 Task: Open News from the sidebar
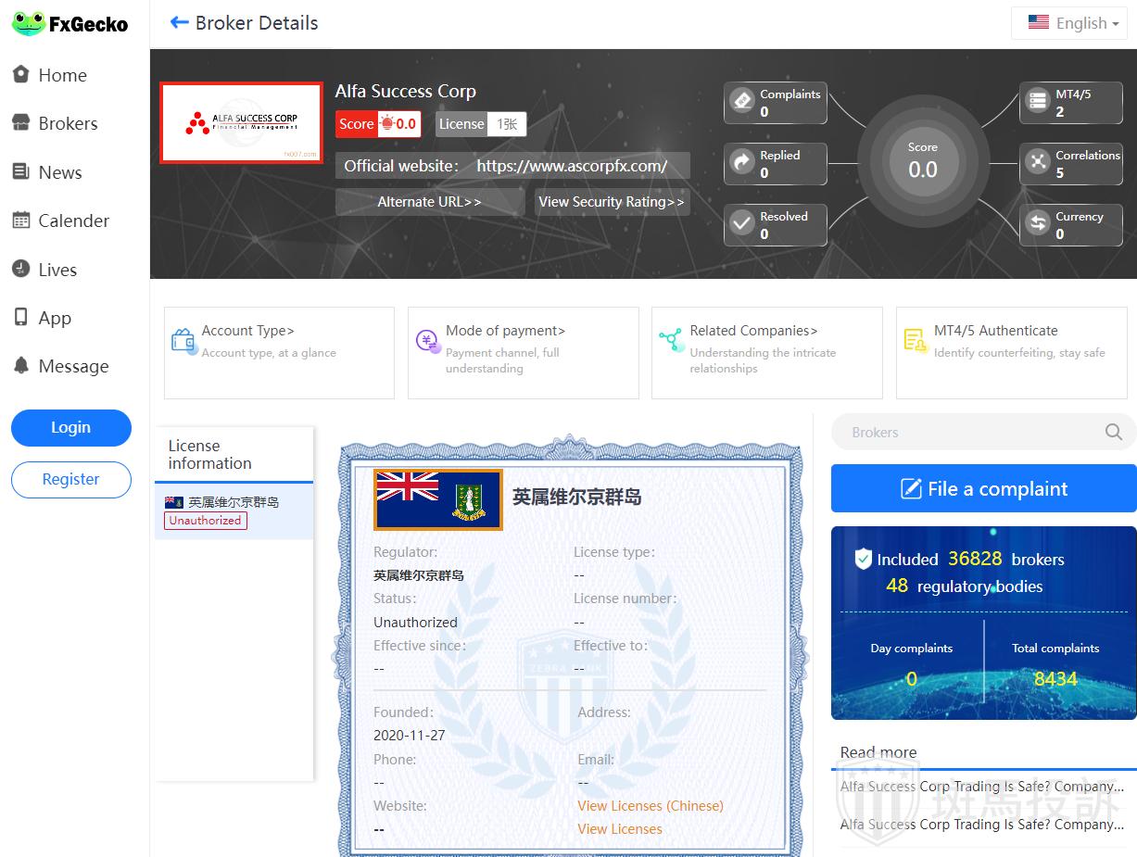click(x=59, y=172)
